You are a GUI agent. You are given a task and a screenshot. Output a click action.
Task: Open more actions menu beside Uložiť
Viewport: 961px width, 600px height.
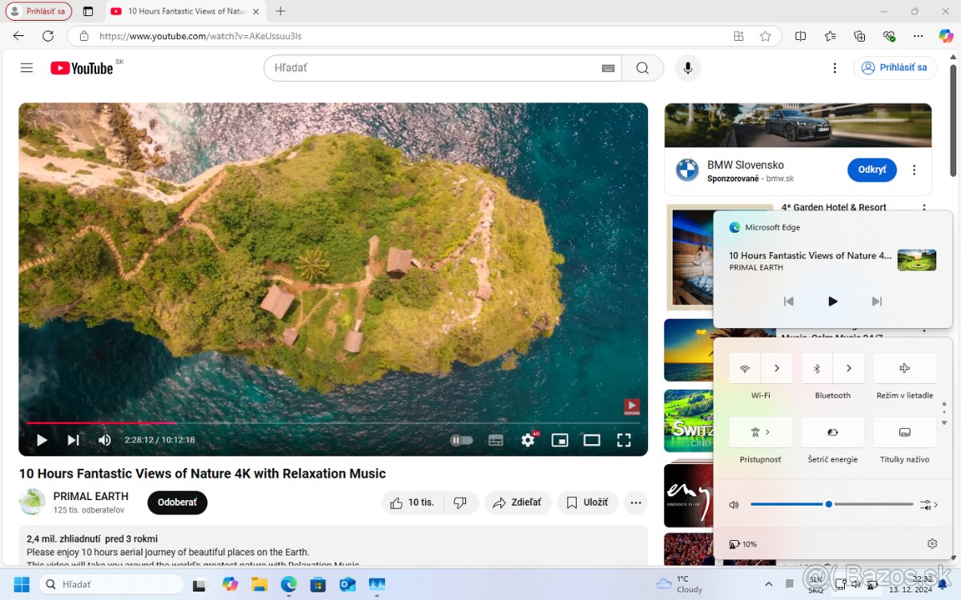click(636, 502)
